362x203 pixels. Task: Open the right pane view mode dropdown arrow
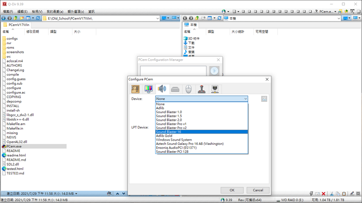[215, 18]
